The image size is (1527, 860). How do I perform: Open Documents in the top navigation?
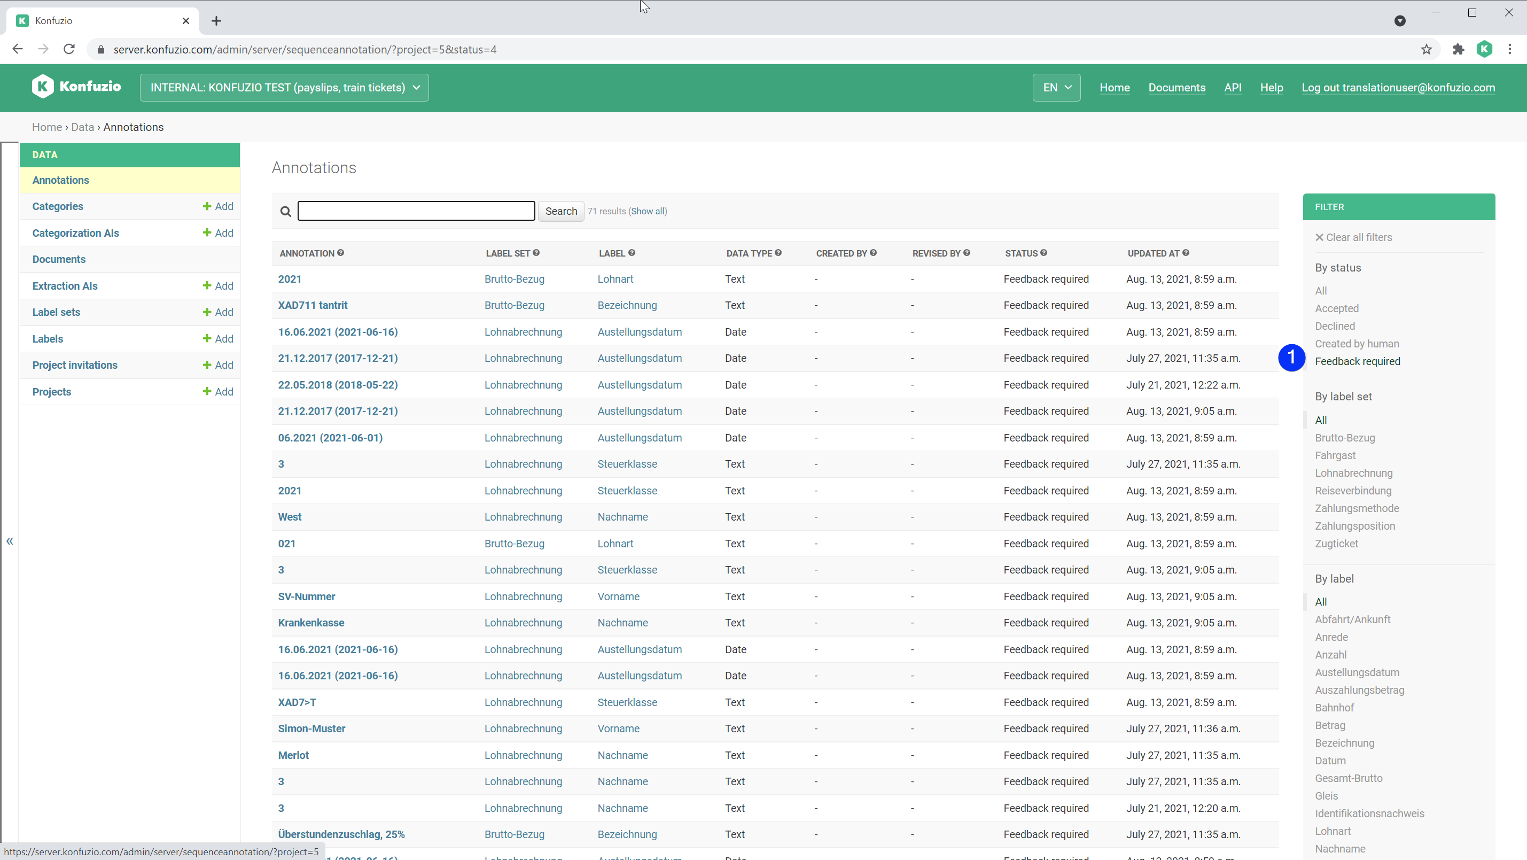(1177, 87)
